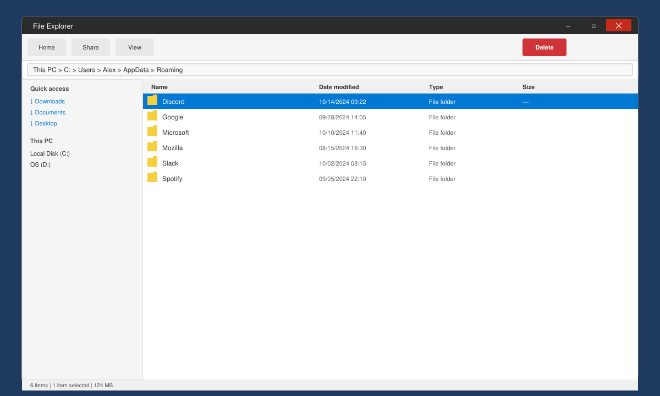Open the Home ribbon tab

[47, 47]
